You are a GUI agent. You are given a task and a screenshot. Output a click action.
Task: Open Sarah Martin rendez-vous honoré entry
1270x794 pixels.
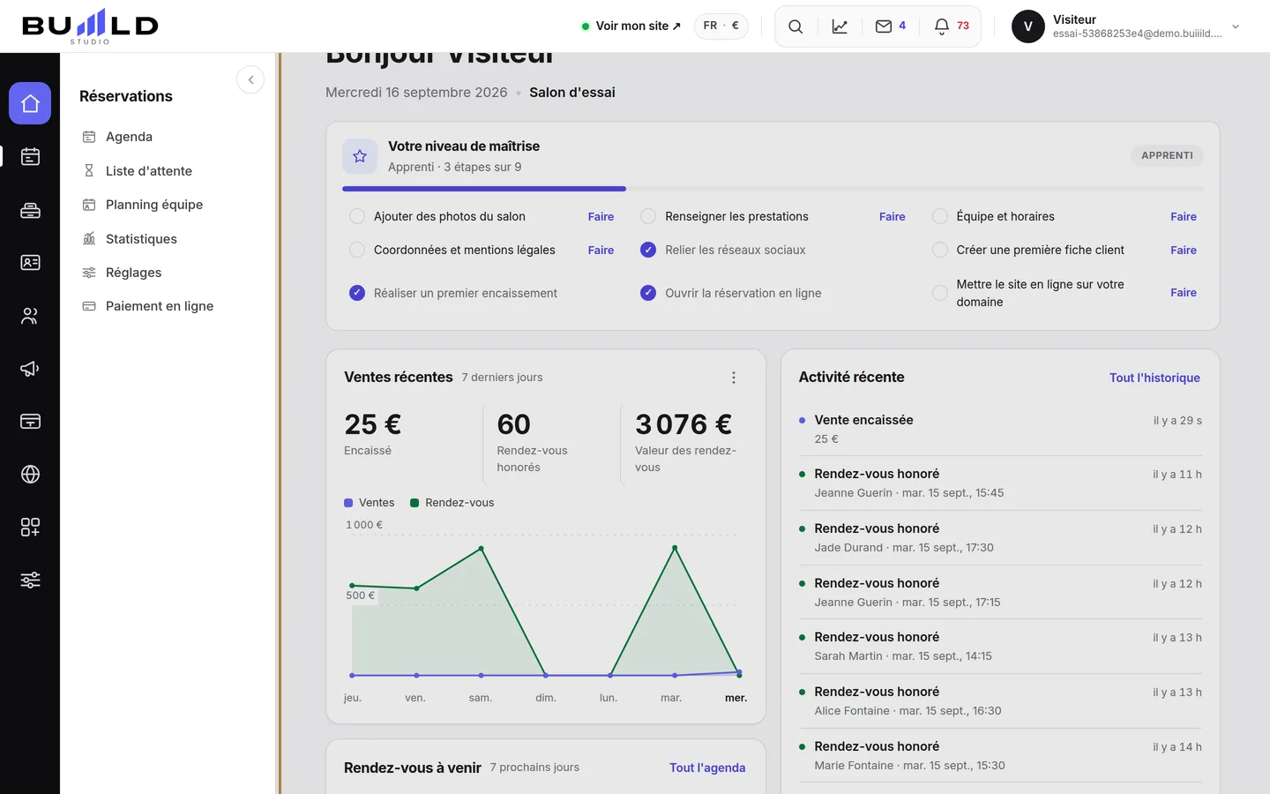click(1000, 646)
